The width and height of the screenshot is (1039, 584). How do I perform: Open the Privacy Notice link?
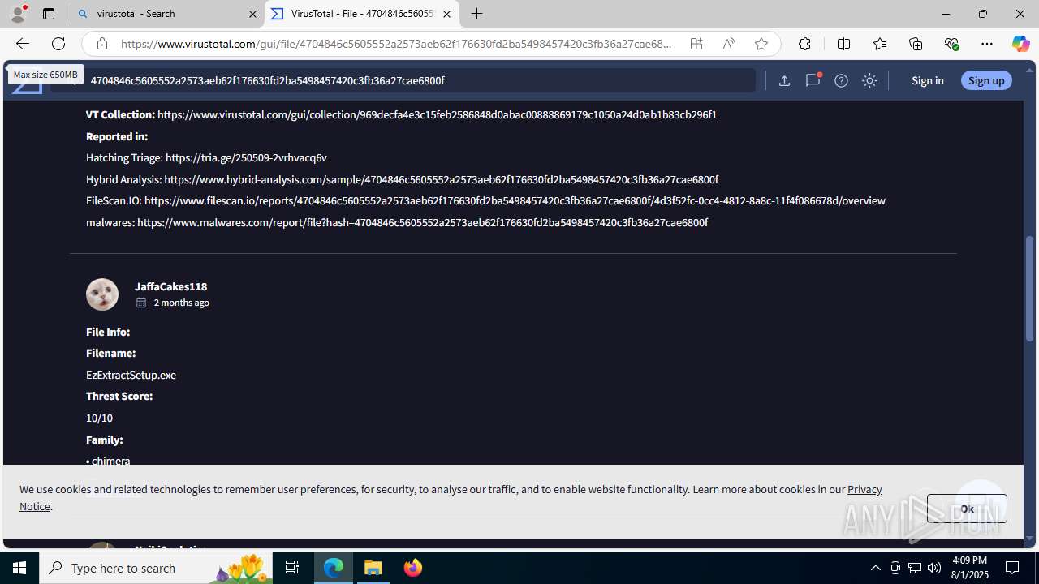pos(864,489)
